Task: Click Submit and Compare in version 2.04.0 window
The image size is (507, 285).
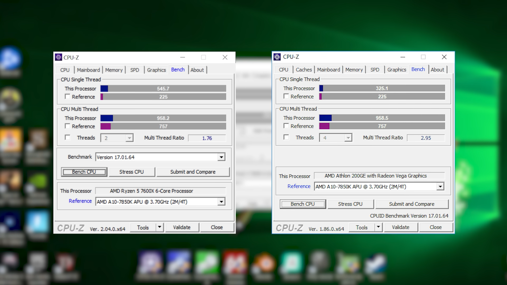Action: click(x=193, y=172)
